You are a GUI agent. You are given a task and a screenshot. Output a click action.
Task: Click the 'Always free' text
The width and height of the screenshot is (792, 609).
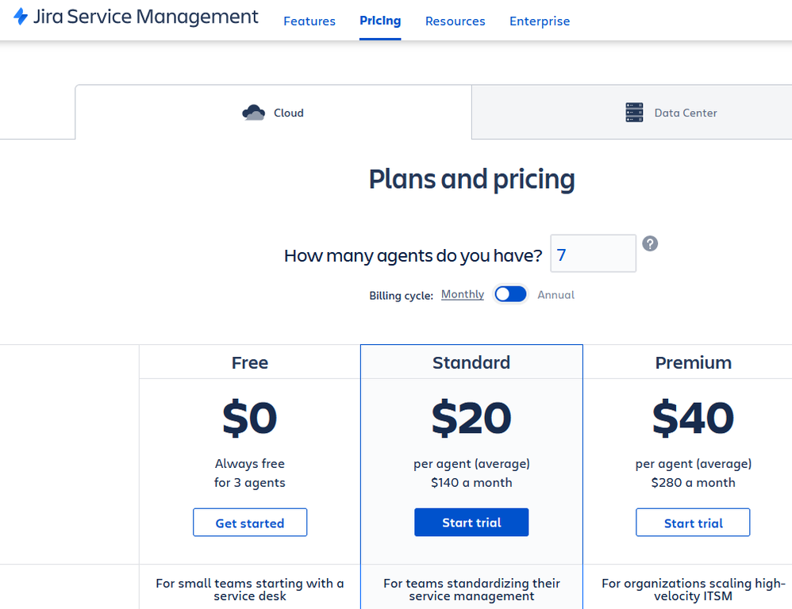(x=250, y=464)
